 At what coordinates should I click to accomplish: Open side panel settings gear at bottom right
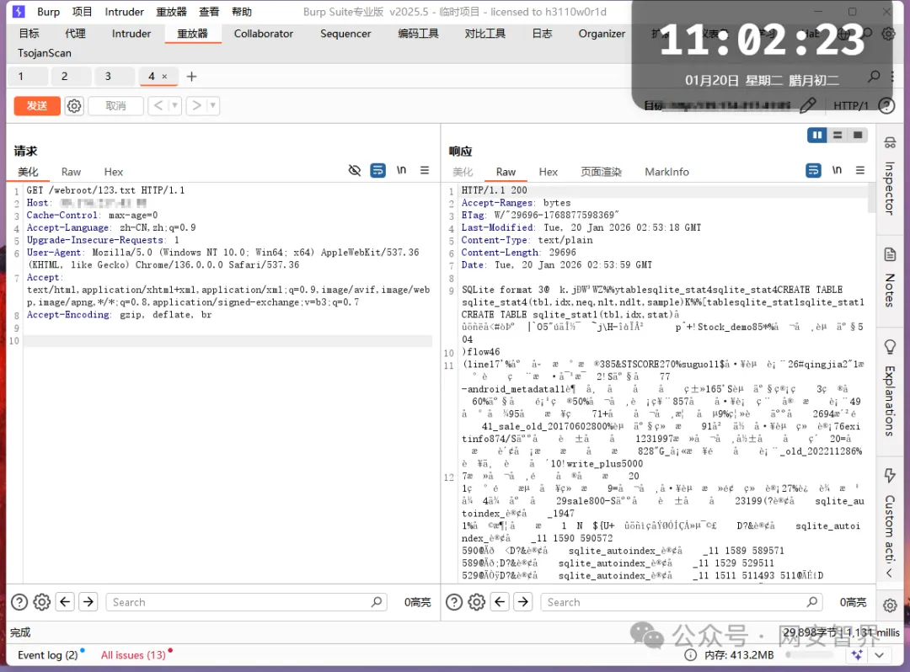[890, 605]
